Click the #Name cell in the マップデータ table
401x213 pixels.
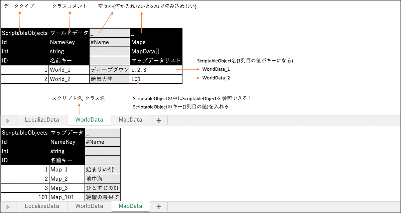click(x=103, y=142)
